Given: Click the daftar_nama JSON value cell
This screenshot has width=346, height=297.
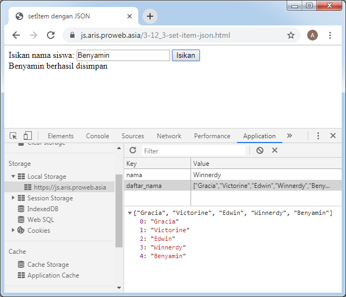Looking at the screenshot, I should (x=266, y=186).
